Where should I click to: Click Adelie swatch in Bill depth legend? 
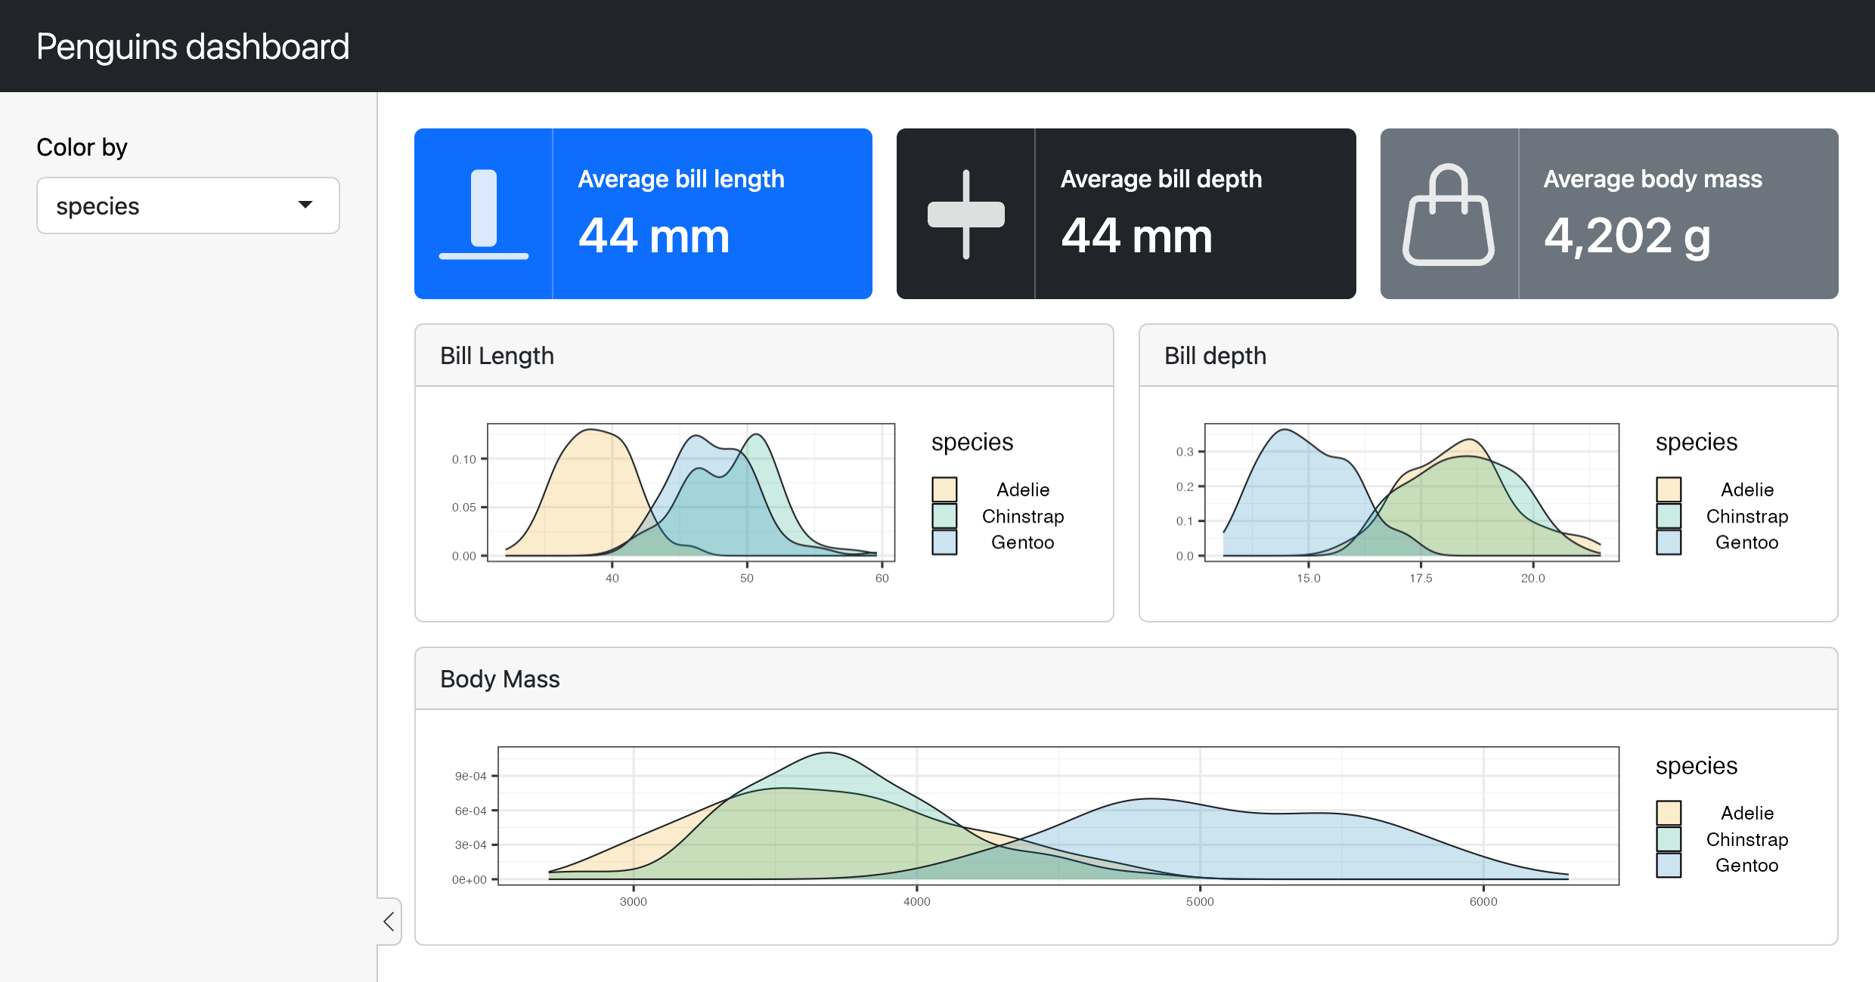[x=1669, y=489]
